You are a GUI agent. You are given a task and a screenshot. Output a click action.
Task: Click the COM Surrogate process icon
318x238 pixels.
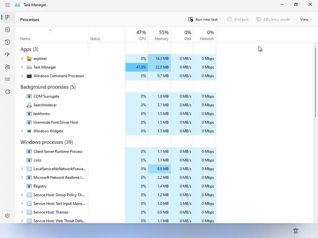click(29, 96)
